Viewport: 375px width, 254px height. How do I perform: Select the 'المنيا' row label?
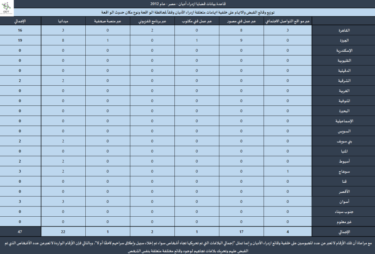coord(344,151)
